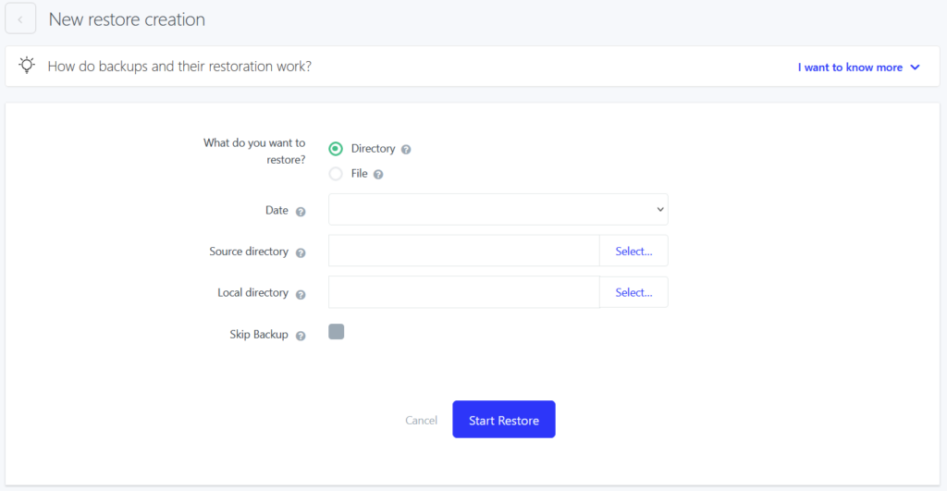Click the 'Date' label text
This screenshot has height=491, width=947.
pos(277,210)
